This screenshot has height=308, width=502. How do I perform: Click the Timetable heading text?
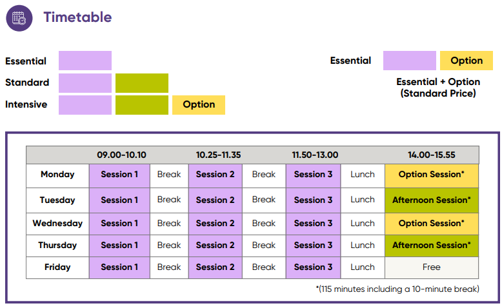click(x=77, y=17)
